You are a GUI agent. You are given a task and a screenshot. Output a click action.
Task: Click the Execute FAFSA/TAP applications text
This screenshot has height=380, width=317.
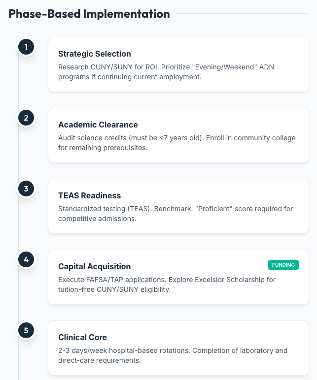pyautogui.click(x=112, y=280)
